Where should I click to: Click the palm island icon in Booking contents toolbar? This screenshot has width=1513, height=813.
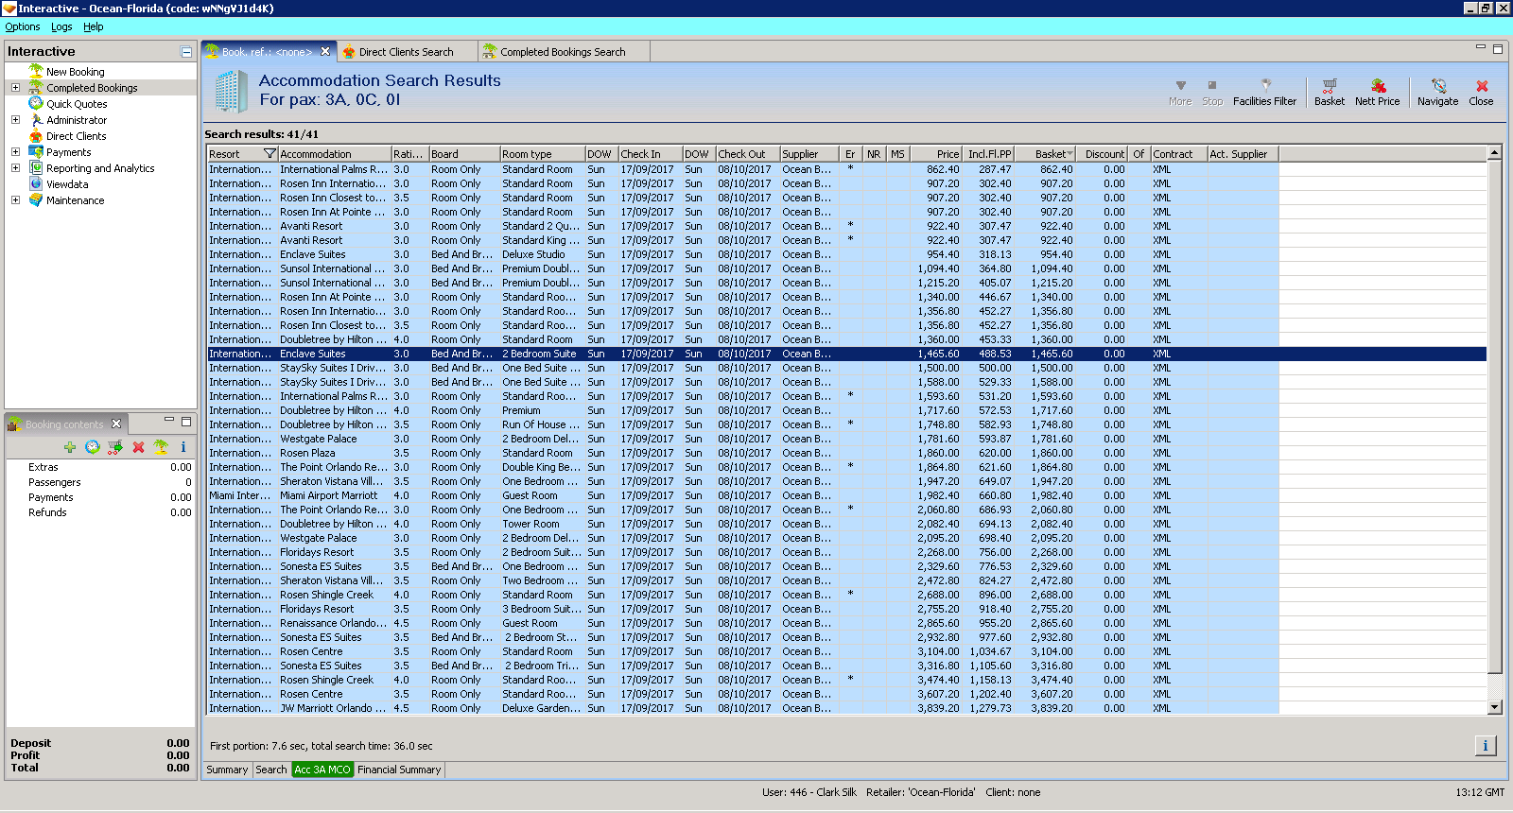tap(161, 447)
